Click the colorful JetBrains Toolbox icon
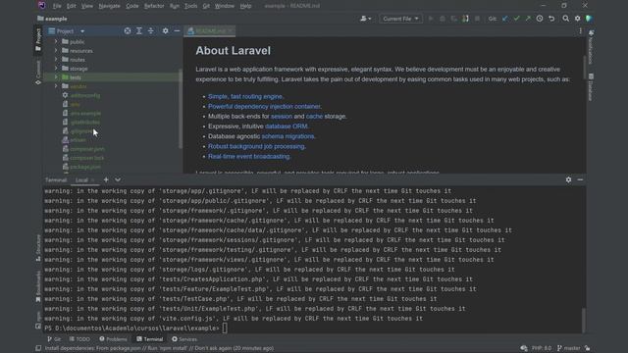The image size is (628, 353). coord(589,19)
